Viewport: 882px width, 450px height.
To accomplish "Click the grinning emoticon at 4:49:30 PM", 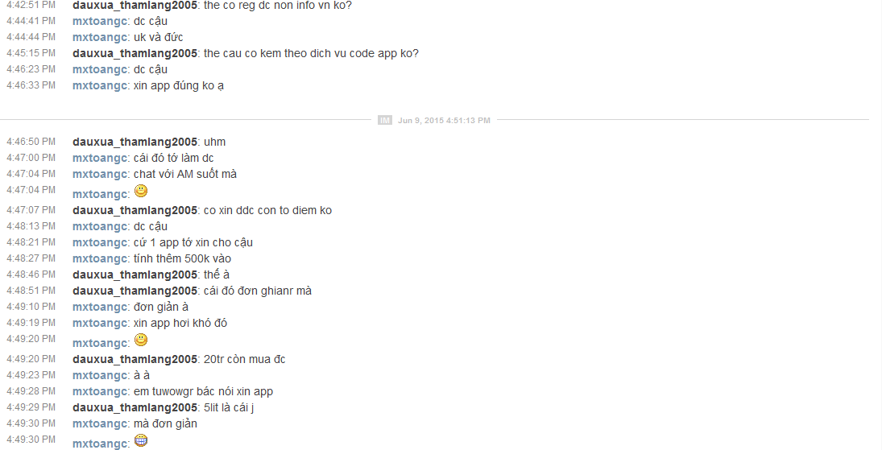I will click(x=141, y=440).
